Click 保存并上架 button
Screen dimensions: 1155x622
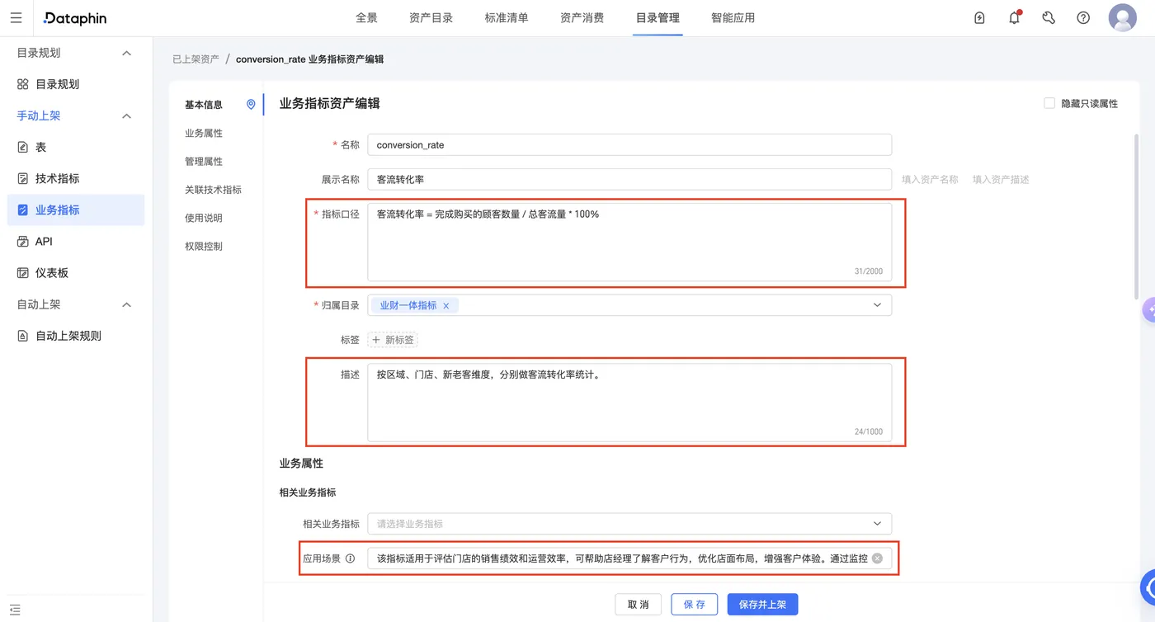tap(762, 605)
